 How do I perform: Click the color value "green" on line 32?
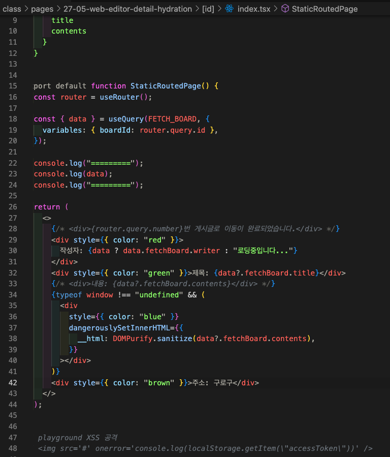click(159, 273)
